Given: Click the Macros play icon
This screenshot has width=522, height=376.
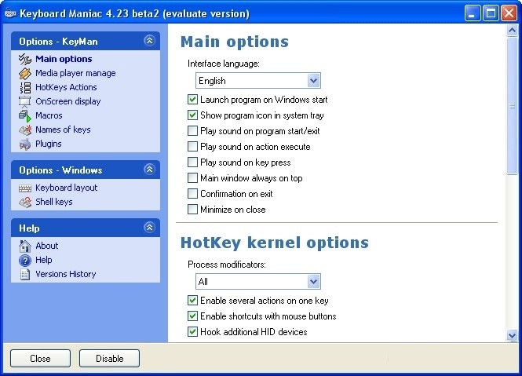Looking at the screenshot, I should tap(25, 116).
